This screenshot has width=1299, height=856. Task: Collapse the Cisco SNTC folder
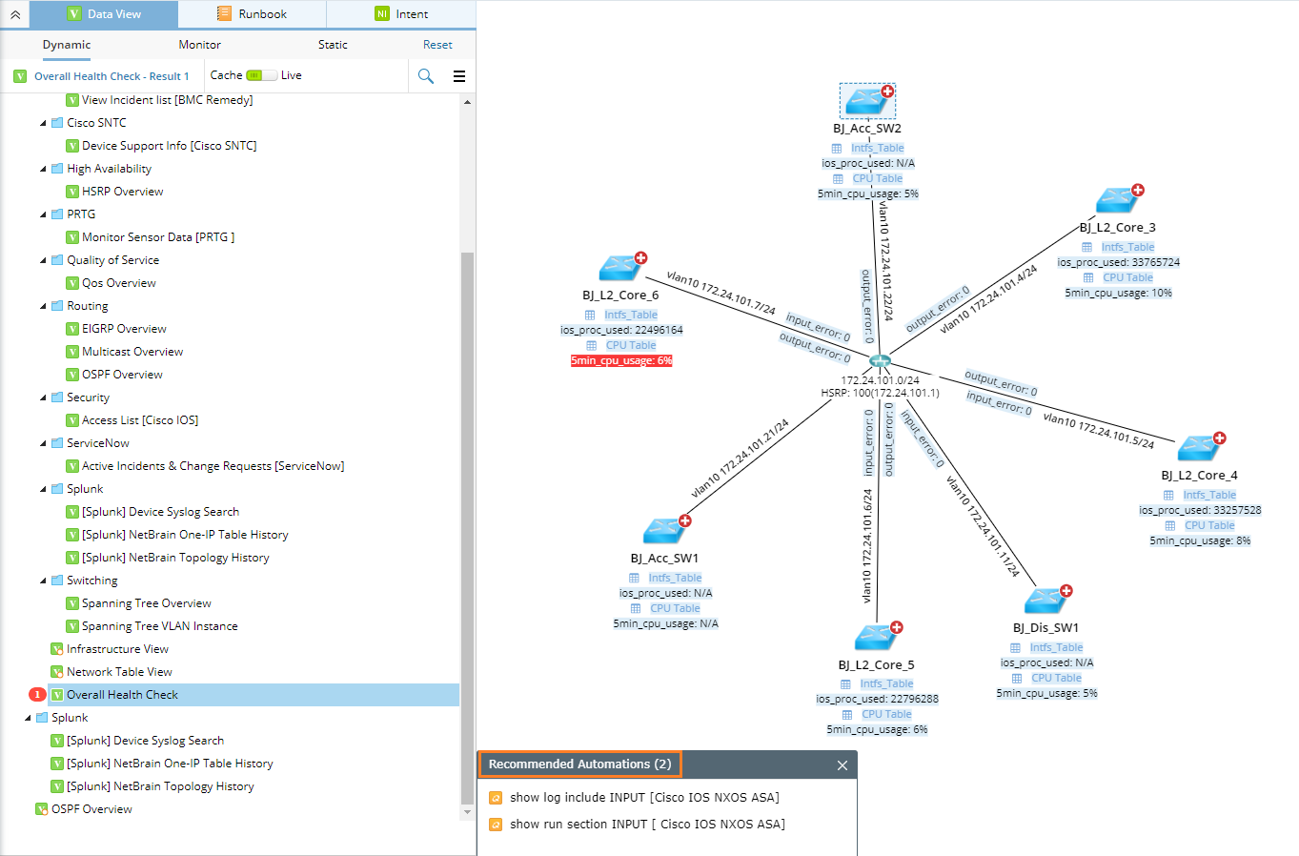[x=43, y=123]
